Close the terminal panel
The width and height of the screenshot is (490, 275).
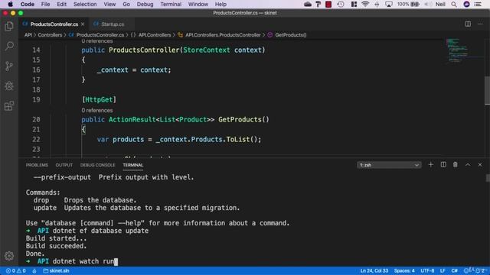click(480, 165)
